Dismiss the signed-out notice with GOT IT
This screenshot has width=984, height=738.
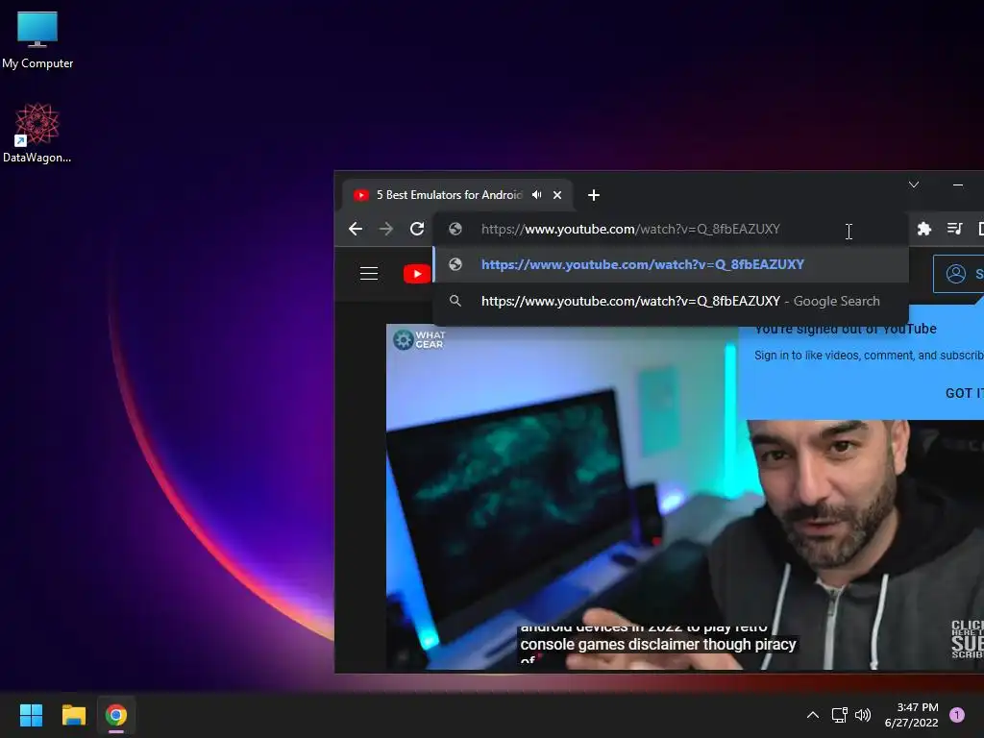point(964,393)
